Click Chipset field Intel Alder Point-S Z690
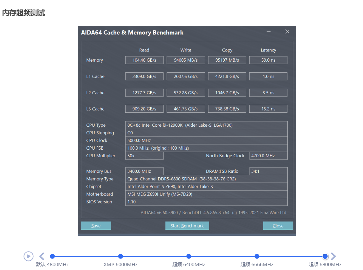Screen dimensions: 363x270 pos(206,186)
